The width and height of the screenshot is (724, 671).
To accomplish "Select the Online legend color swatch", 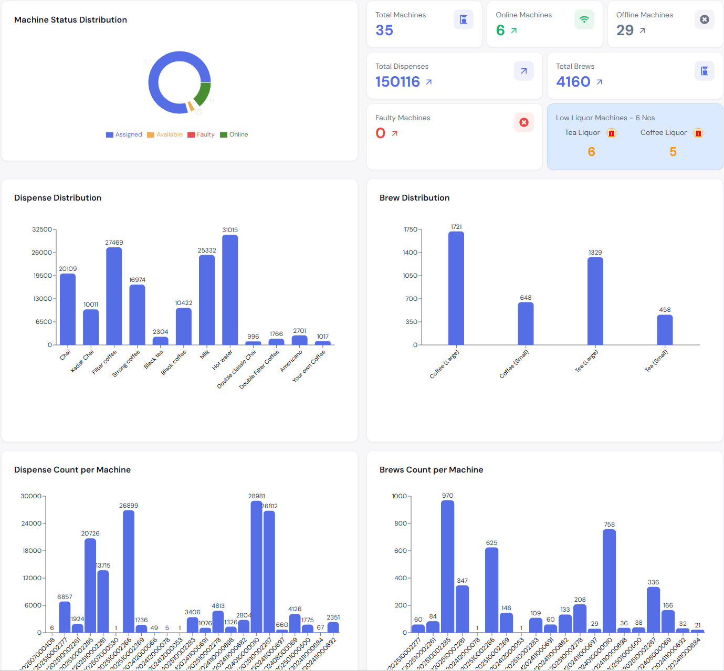I will pyautogui.click(x=224, y=135).
